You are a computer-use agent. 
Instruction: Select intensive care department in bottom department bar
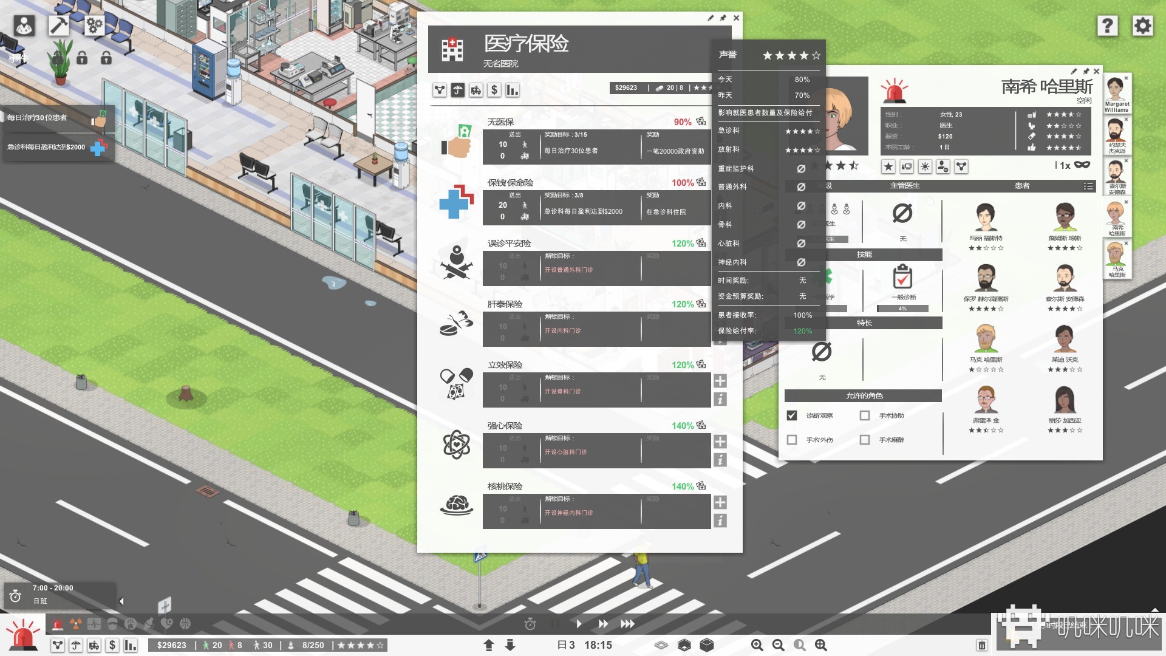pyautogui.click(x=94, y=624)
